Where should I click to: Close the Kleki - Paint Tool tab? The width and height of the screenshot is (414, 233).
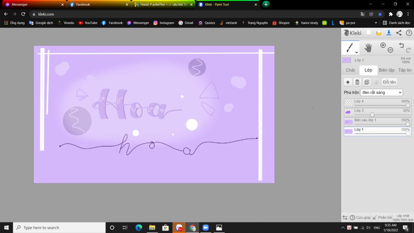click(x=256, y=4)
